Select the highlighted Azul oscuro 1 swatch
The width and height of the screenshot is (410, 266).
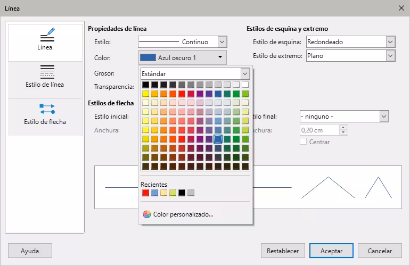[x=218, y=139]
